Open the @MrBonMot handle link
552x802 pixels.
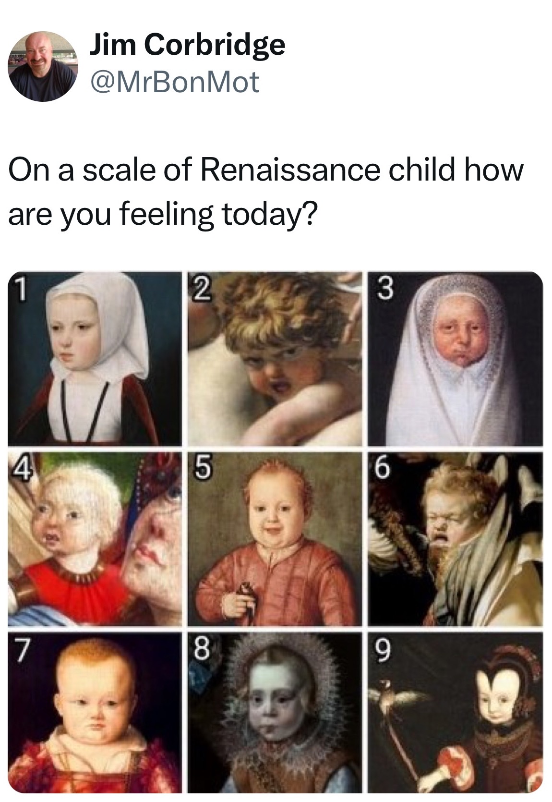pyautogui.click(x=174, y=82)
